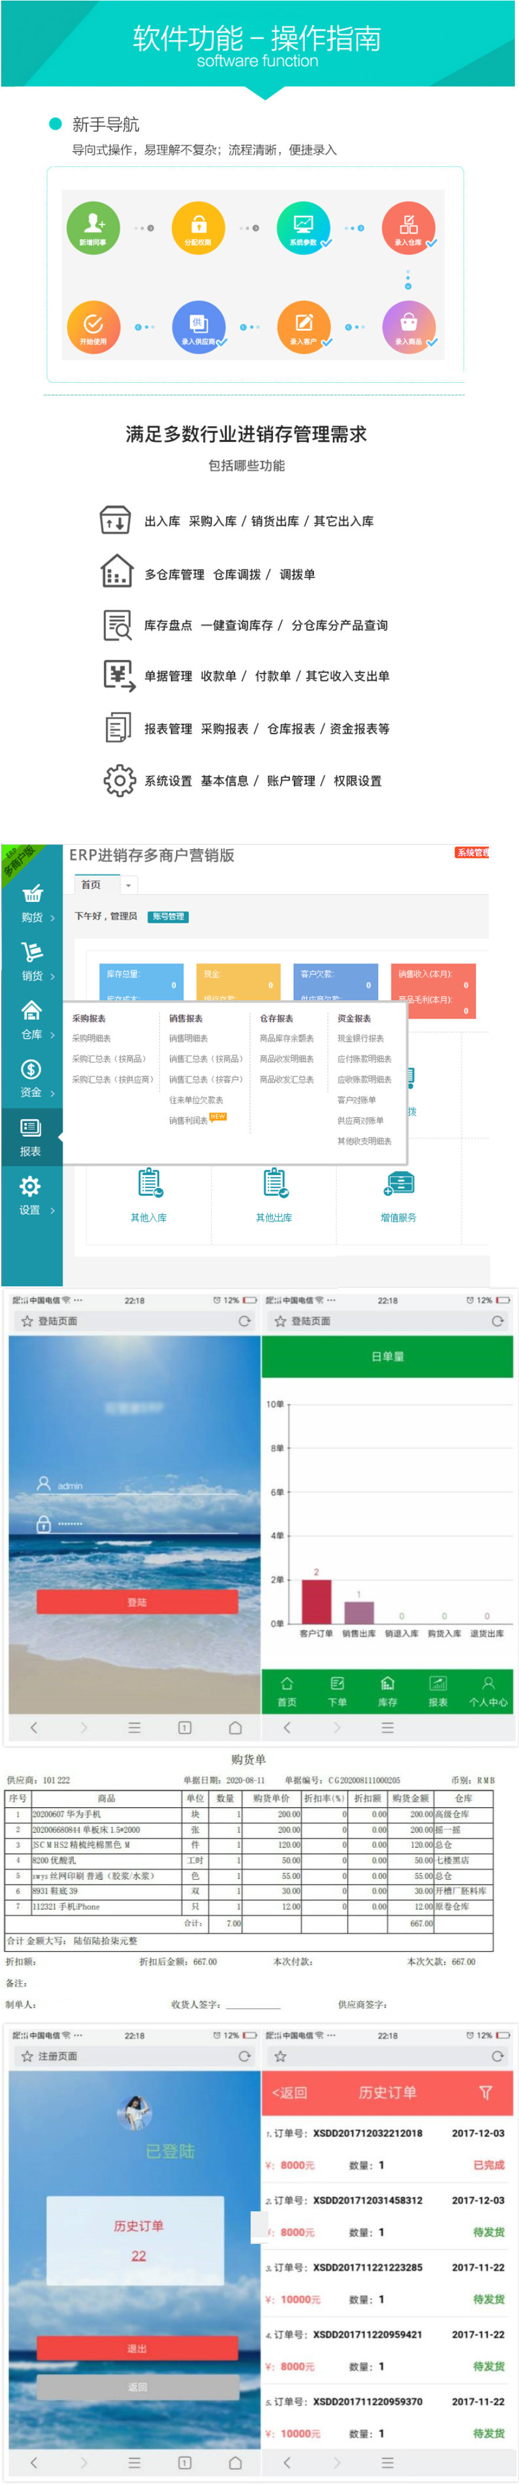The width and height of the screenshot is (519, 2484).
Task: Expand the 设置 sidebar chevron
Action: [x=53, y=1210]
